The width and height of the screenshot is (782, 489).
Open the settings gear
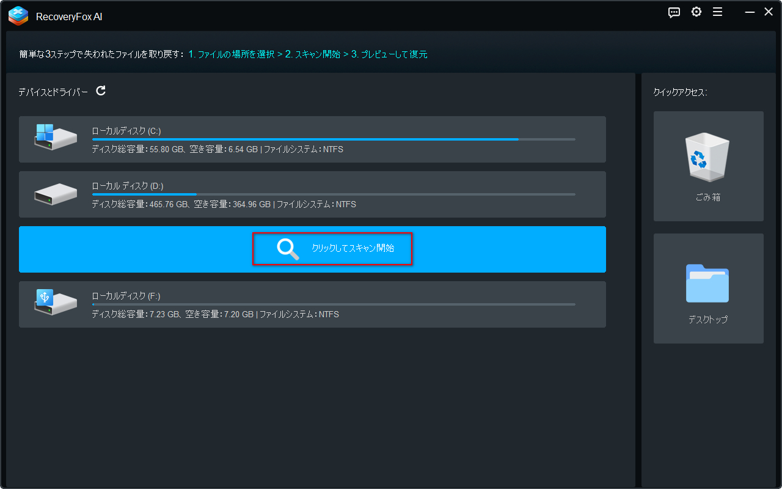pos(696,12)
